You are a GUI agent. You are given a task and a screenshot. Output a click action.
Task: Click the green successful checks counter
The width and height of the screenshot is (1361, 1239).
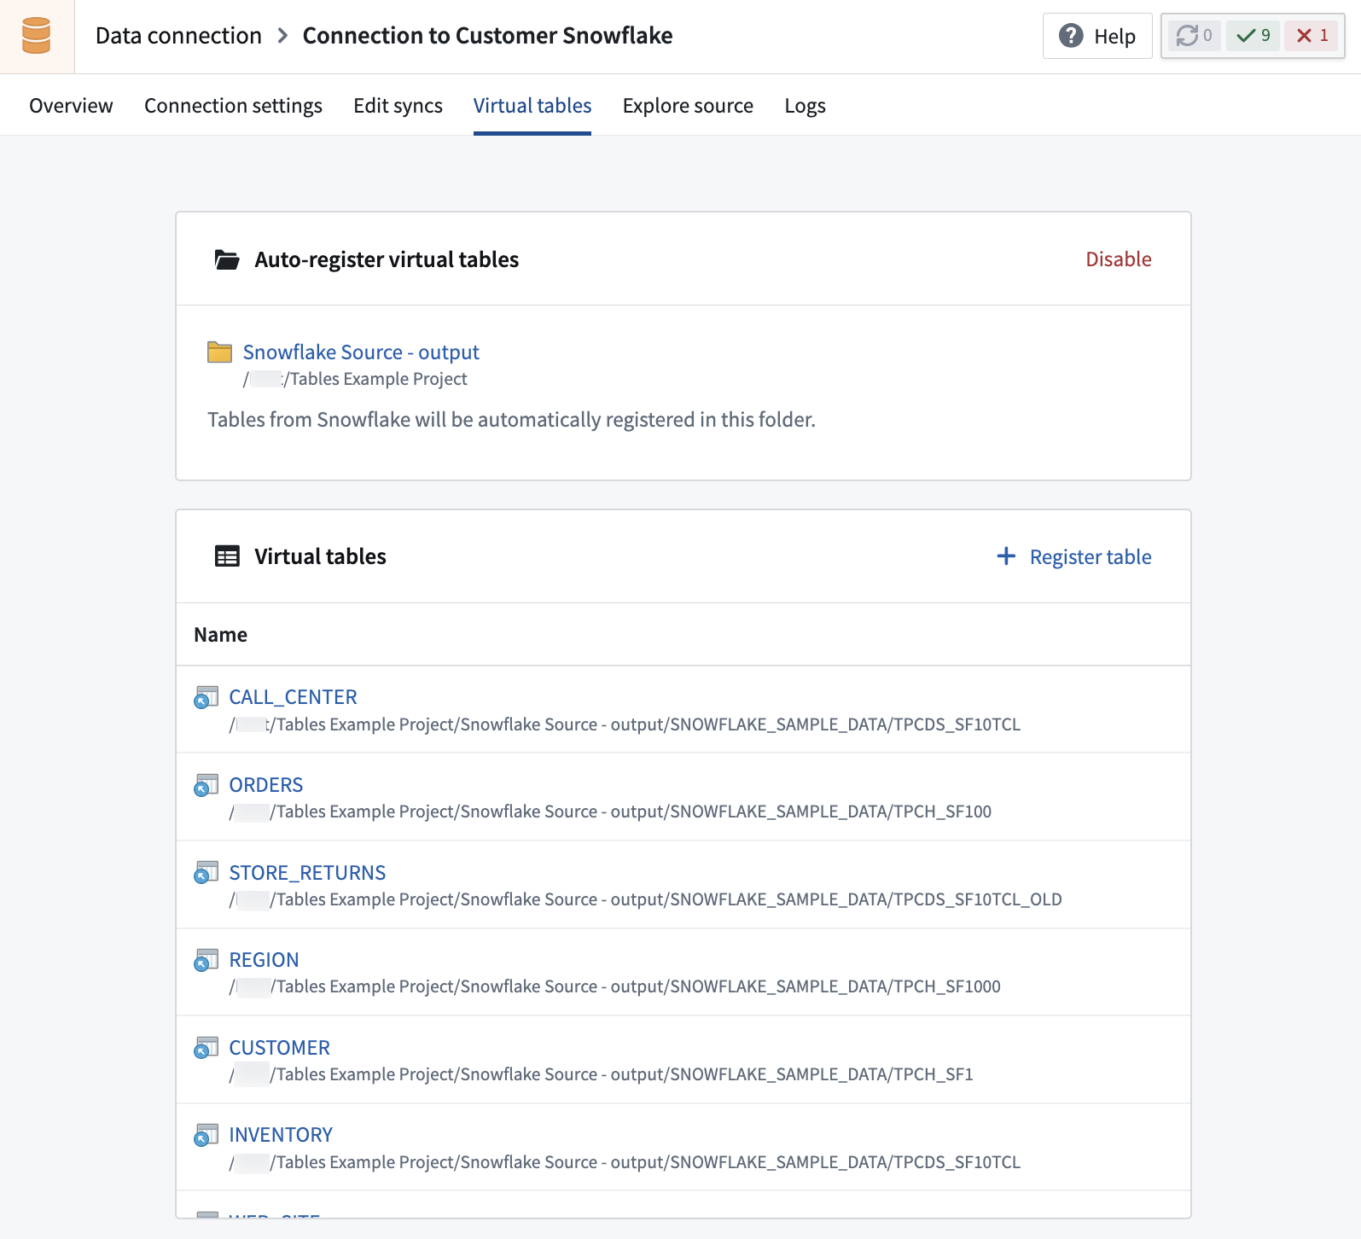tap(1253, 36)
